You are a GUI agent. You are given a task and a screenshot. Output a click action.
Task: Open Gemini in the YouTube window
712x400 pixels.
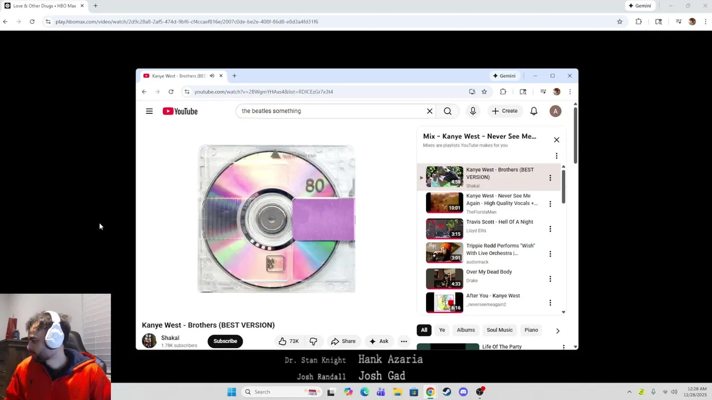(x=504, y=76)
